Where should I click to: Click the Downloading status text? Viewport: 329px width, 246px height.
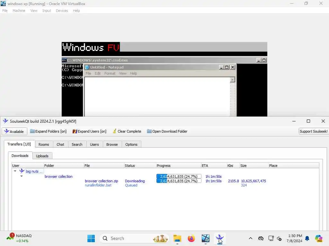click(x=135, y=181)
